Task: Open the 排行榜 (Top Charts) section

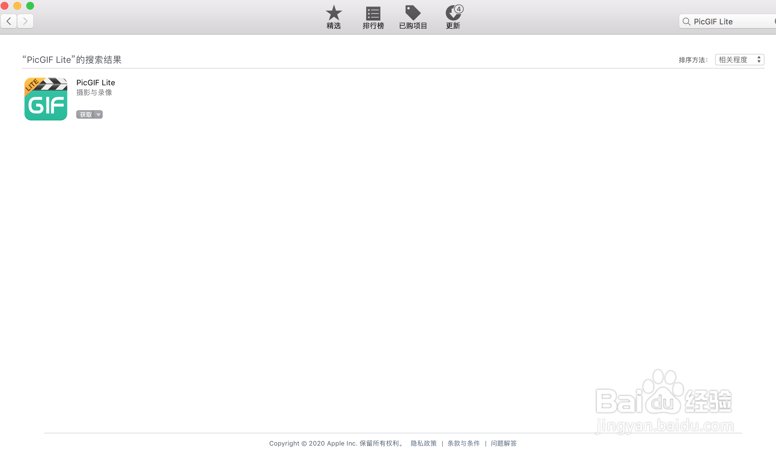Action: click(373, 17)
